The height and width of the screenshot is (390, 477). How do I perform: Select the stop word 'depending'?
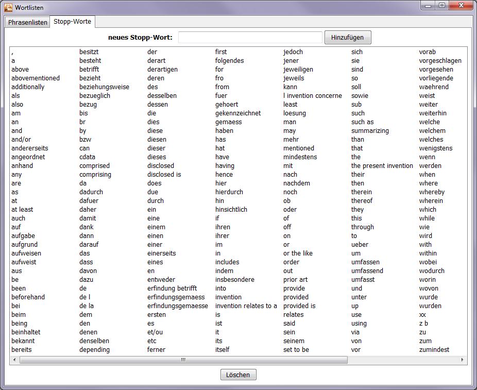(x=95, y=350)
